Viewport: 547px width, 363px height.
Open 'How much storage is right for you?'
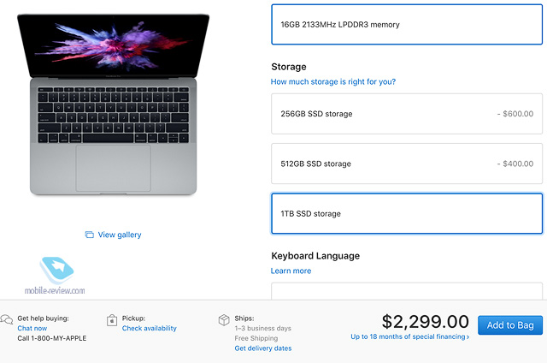click(333, 81)
